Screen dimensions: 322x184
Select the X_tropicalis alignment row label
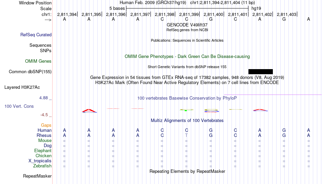[x=40, y=161]
